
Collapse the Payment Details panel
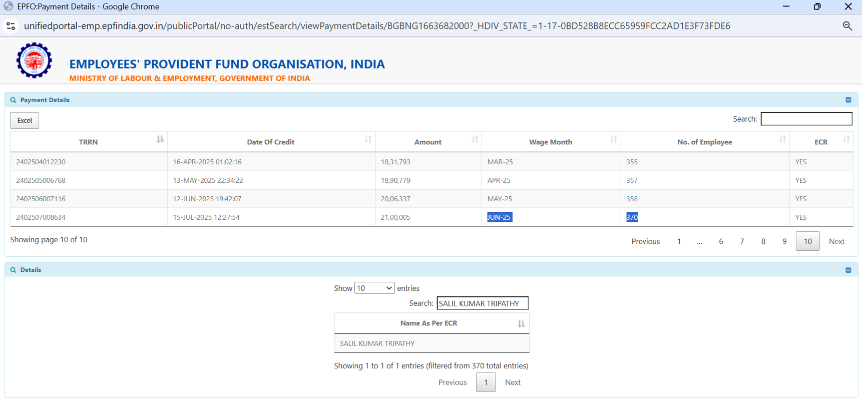pyautogui.click(x=848, y=100)
